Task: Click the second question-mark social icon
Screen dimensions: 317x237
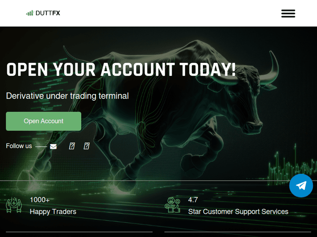Action: pyautogui.click(x=87, y=146)
